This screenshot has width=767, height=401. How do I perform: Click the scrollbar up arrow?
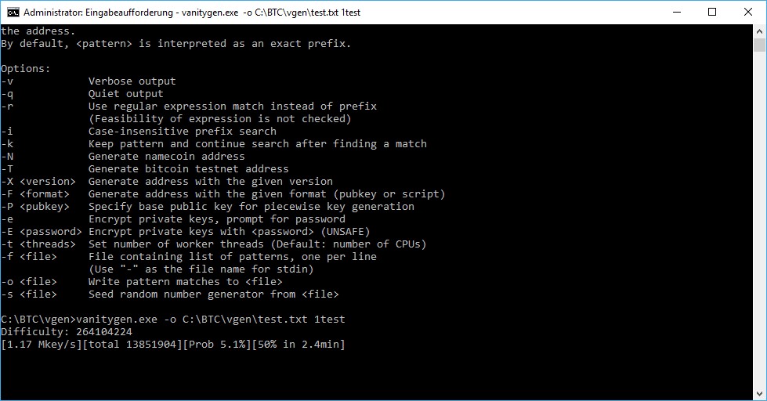[759, 31]
